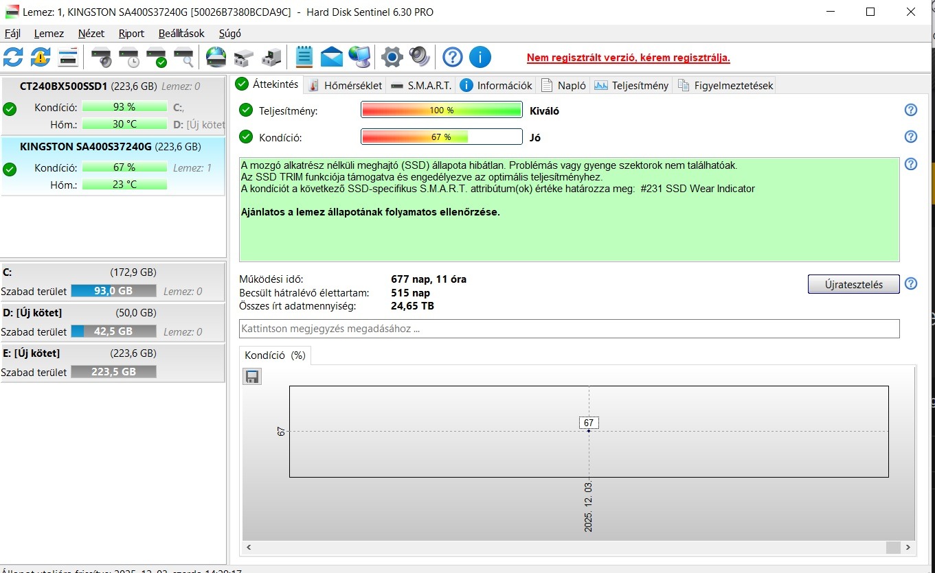Image resolution: width=935 pixels, height=573 pixels.
Task: Click the Újratesztelés button
Action: point(853,284)
